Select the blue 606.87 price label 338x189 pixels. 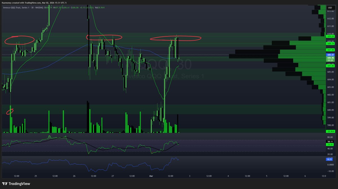pyautogui.click(x=331, y=55)
